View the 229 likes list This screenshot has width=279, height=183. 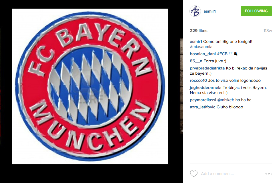[199, 31]
